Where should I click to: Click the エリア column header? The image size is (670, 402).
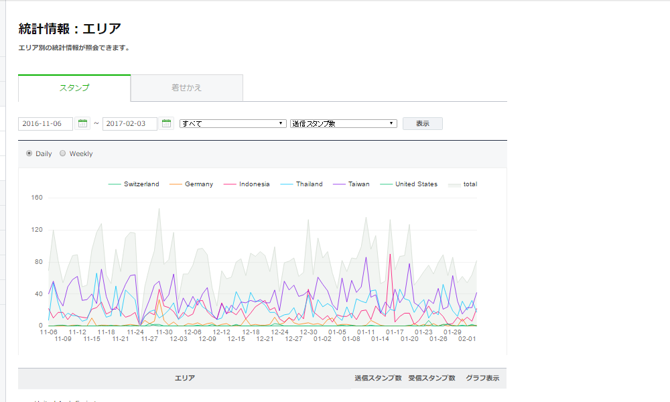coord(185,378)
